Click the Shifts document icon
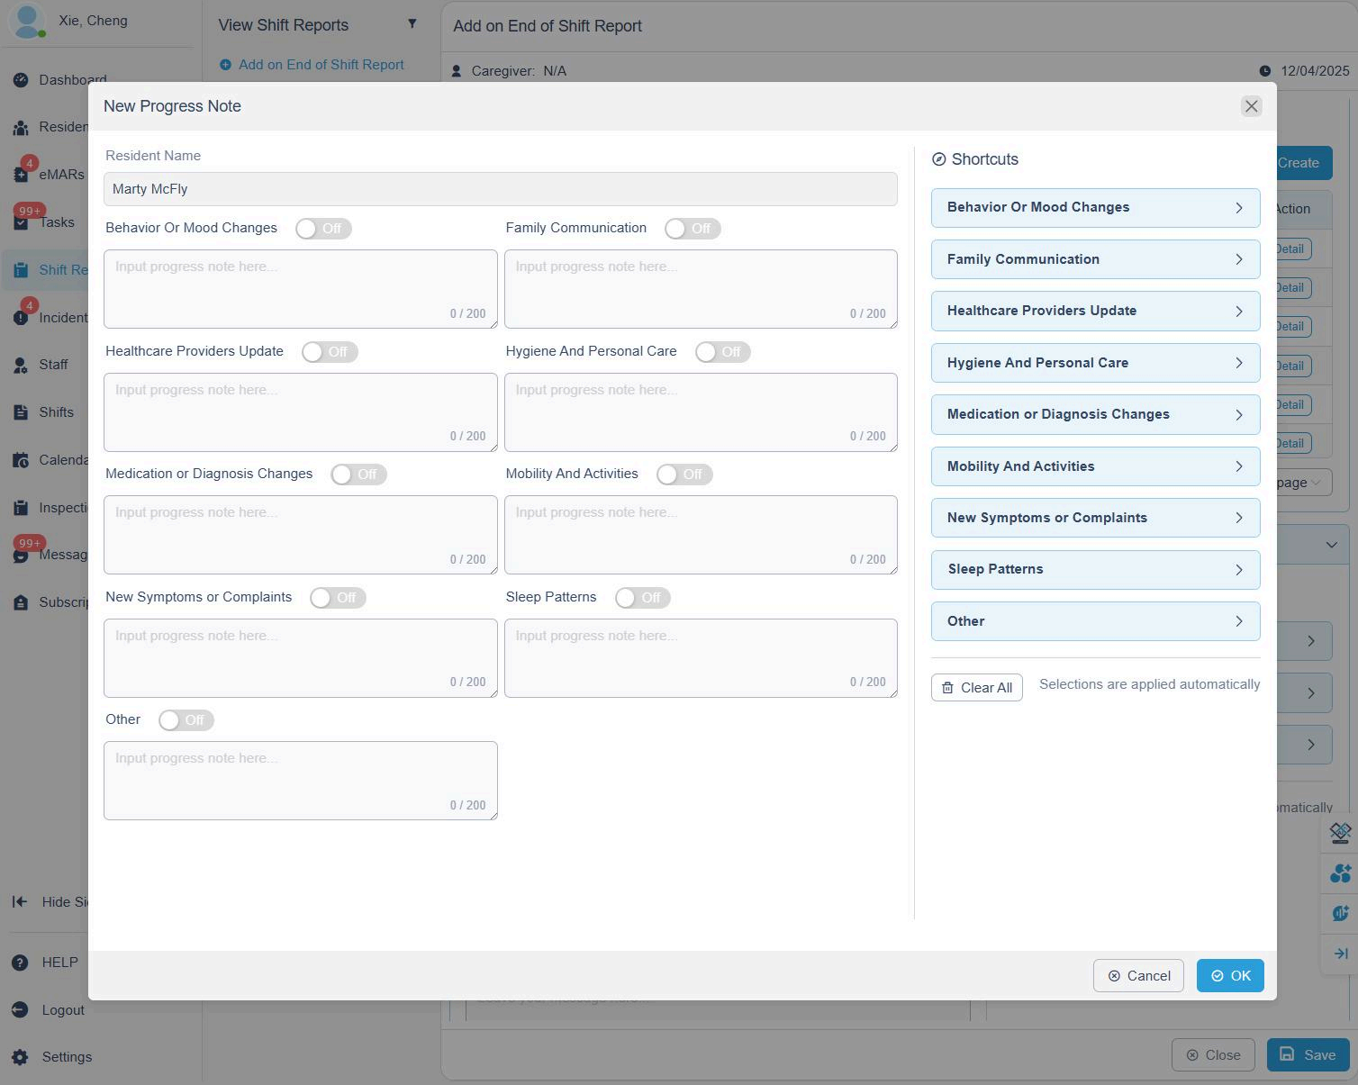The height and width of the screenshot is (1085, 1358). tap(21, 412)
